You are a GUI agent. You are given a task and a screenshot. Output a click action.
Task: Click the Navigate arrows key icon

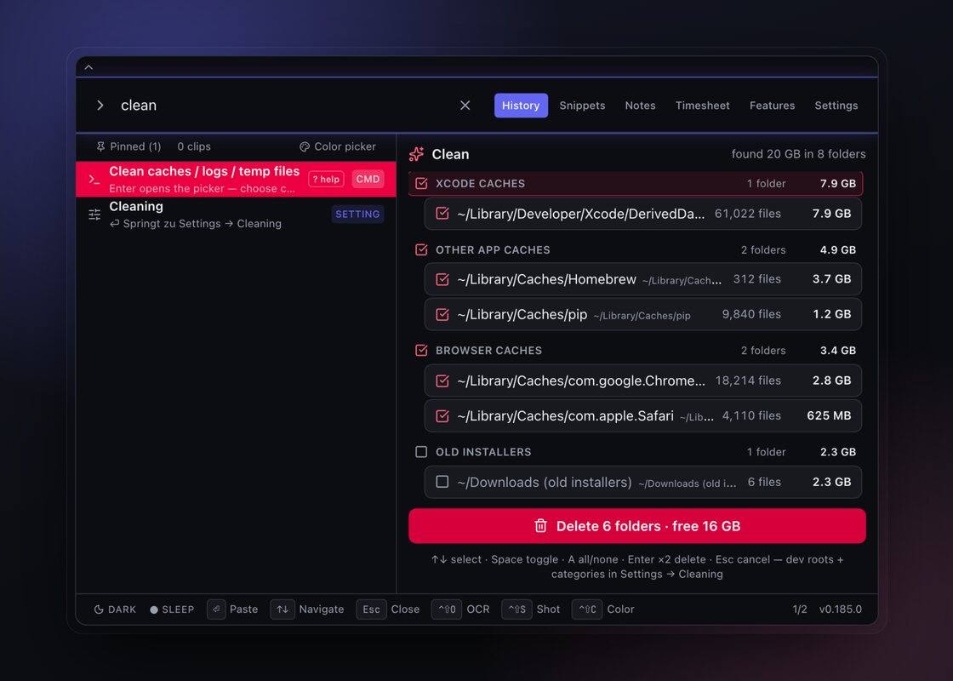click(282, 609)
